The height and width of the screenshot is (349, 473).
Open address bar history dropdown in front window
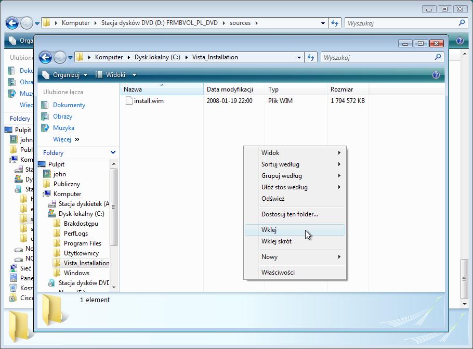pyautogui.click(x=299, y=57)
